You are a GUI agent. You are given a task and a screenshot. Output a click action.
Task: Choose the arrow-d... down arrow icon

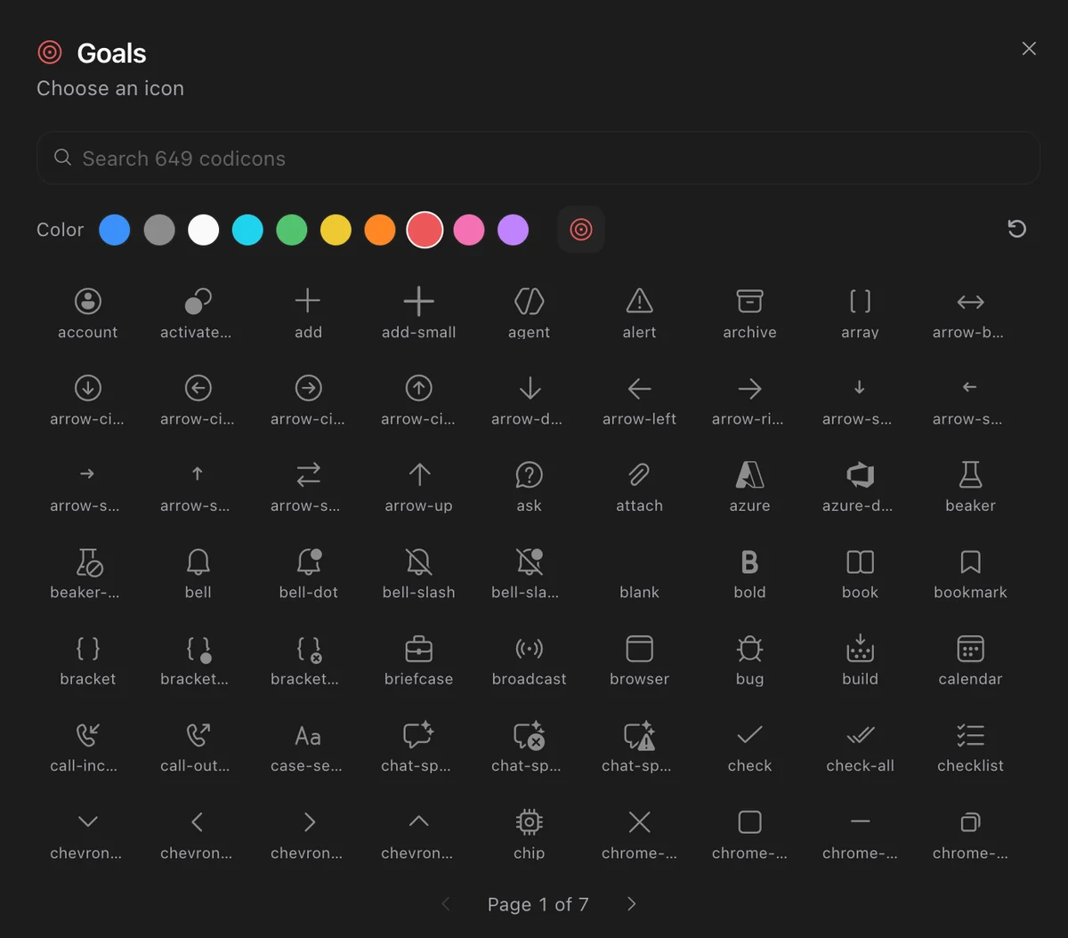(x=529, y=400)
